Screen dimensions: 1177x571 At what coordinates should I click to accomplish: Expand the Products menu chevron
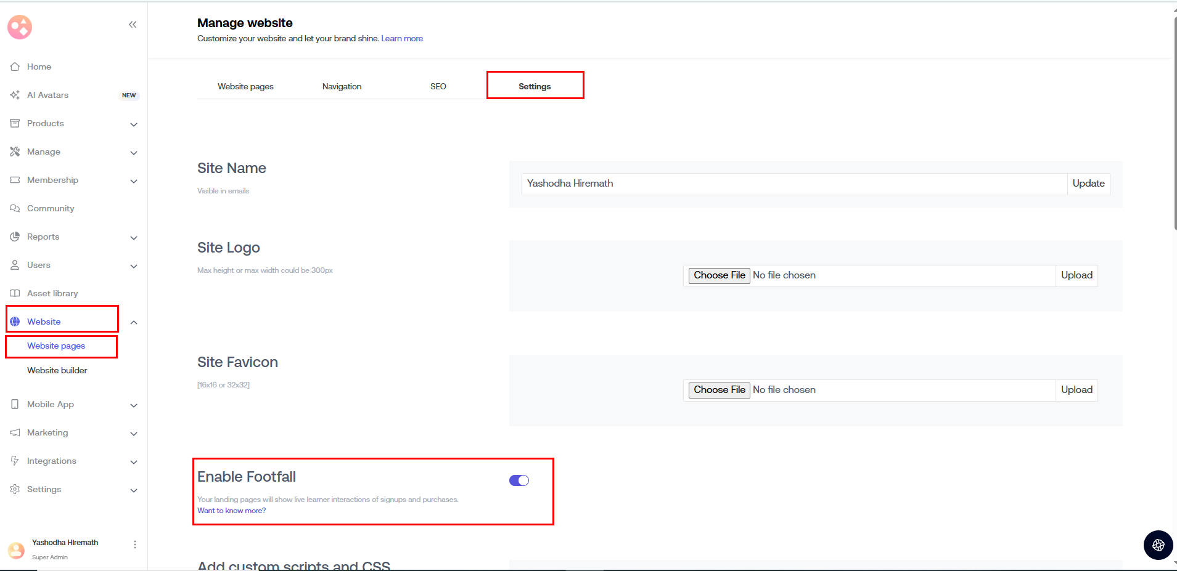134,124
